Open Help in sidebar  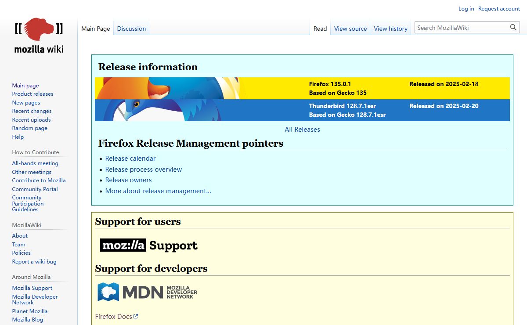(18, 137)
